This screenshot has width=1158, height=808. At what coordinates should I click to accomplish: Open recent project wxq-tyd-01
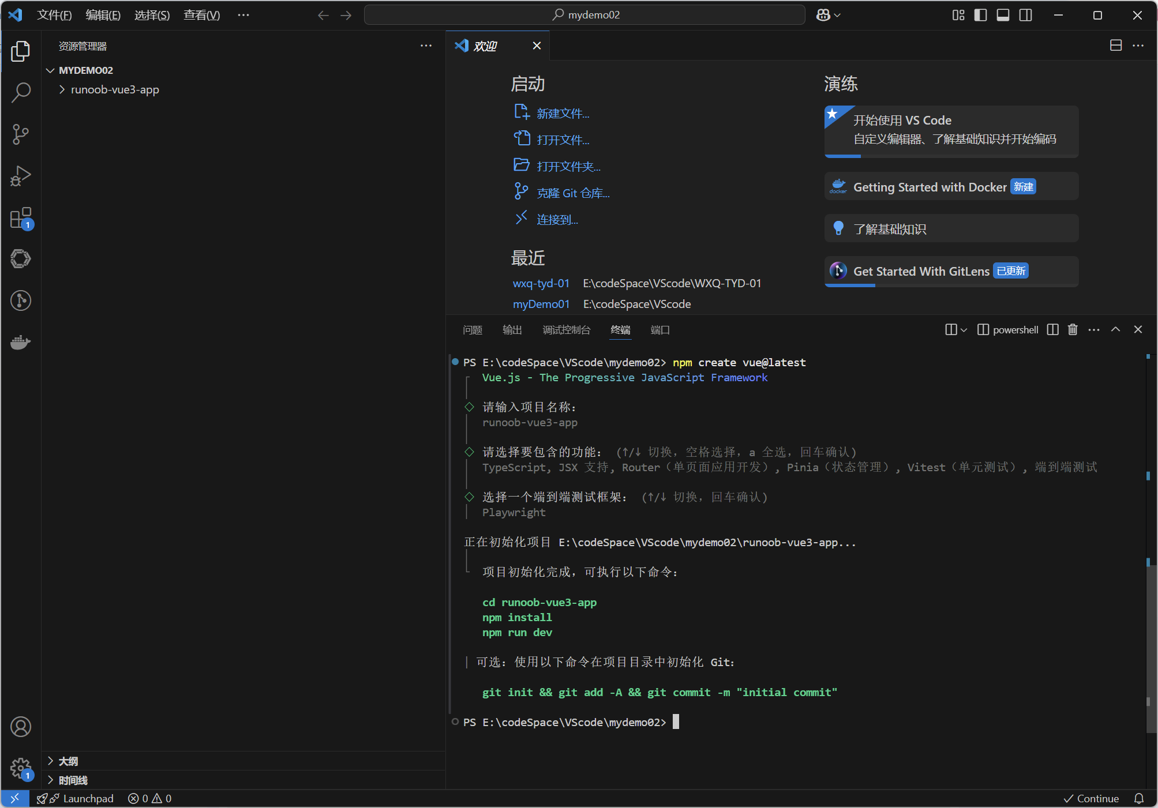point(541,283)
